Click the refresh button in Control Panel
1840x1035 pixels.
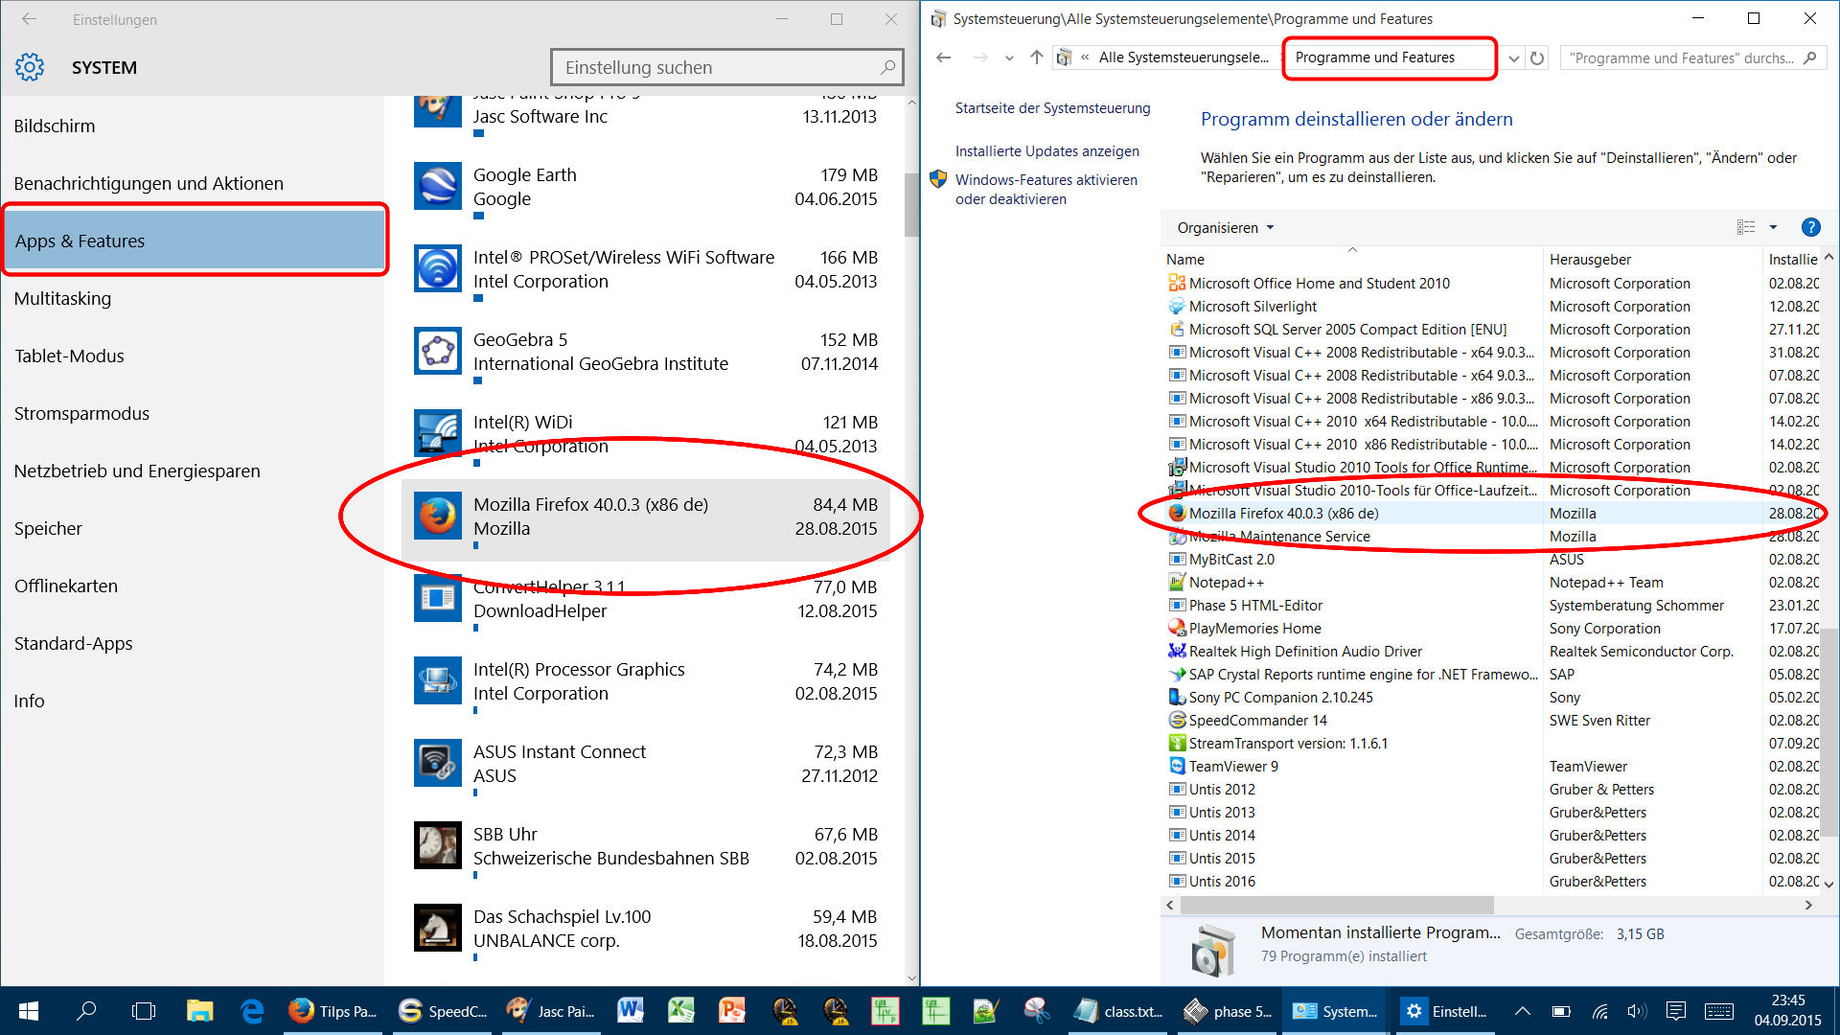pyautogui.click(x=1537, y=58)
